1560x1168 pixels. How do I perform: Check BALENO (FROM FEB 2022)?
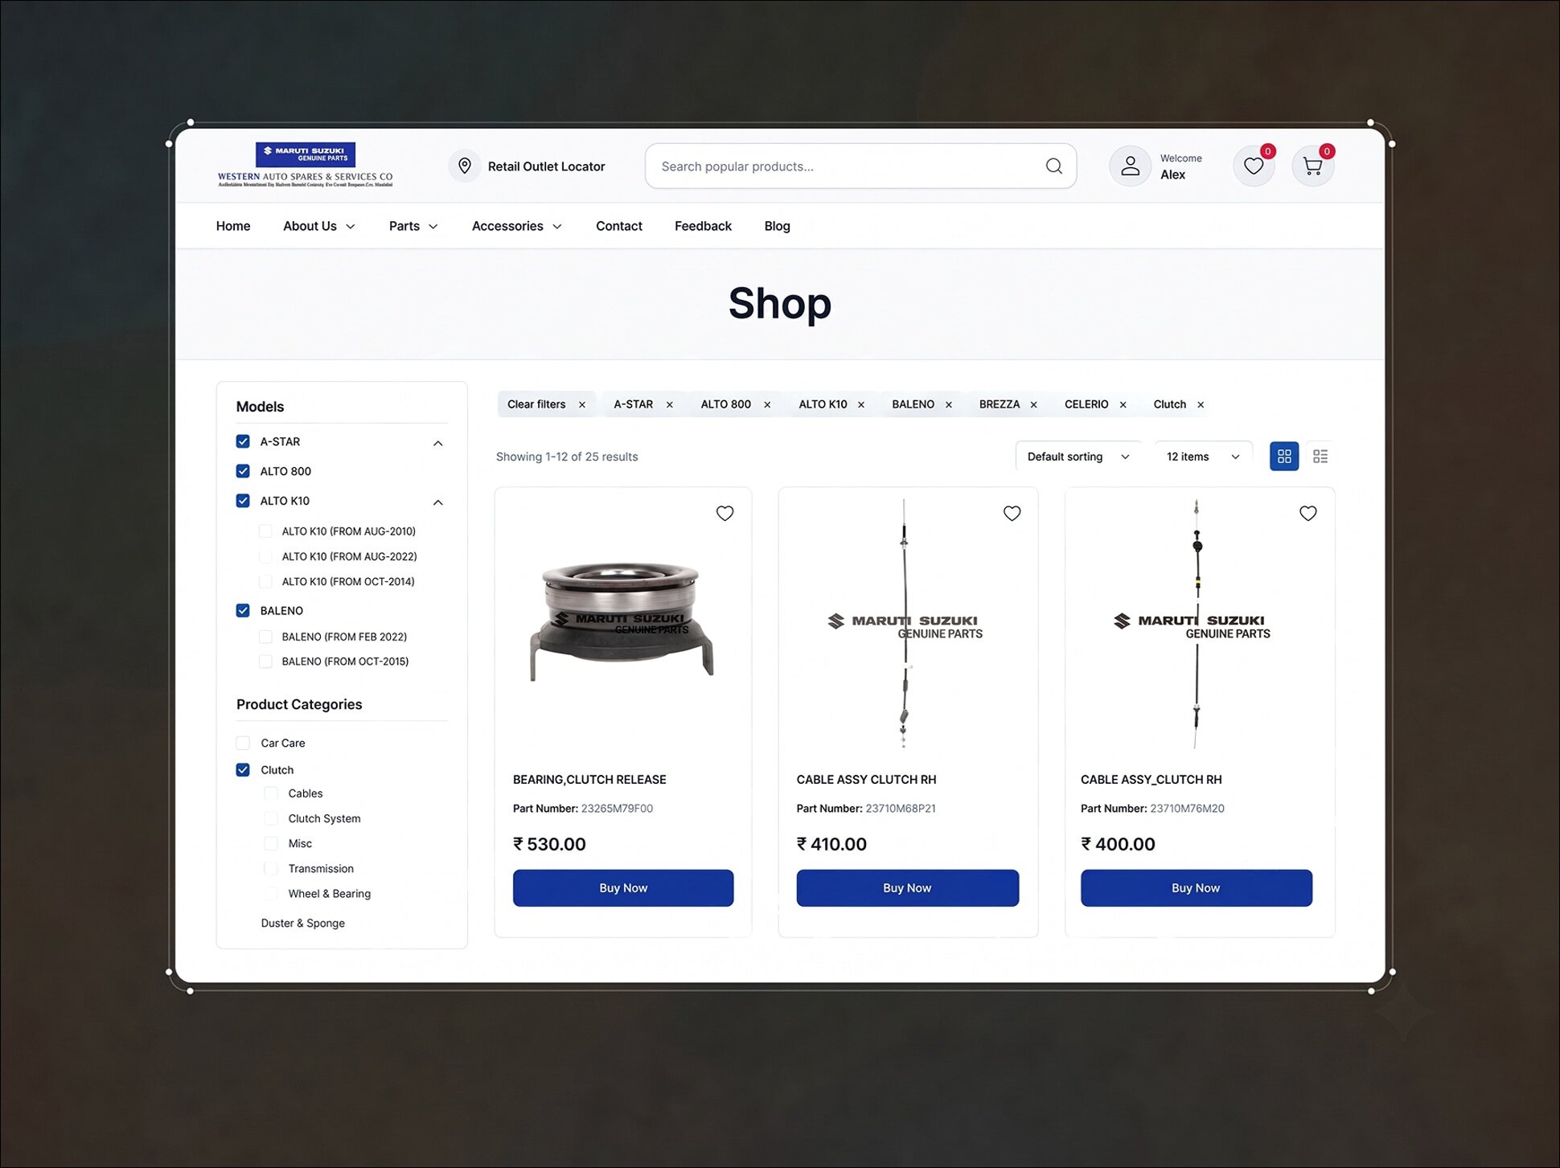[265, 637]
